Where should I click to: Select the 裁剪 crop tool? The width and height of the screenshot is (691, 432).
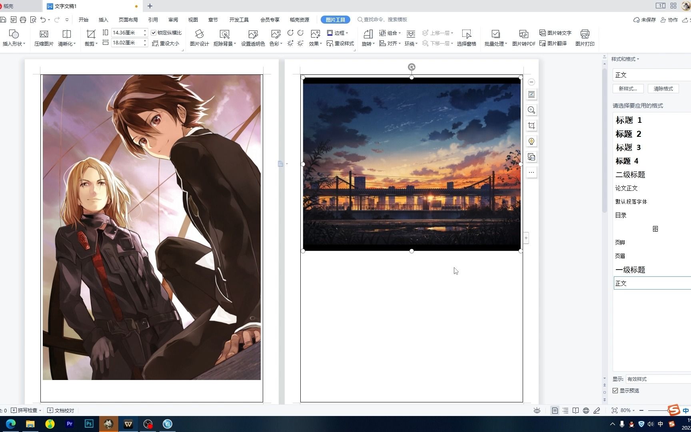(x=91, y=38)
